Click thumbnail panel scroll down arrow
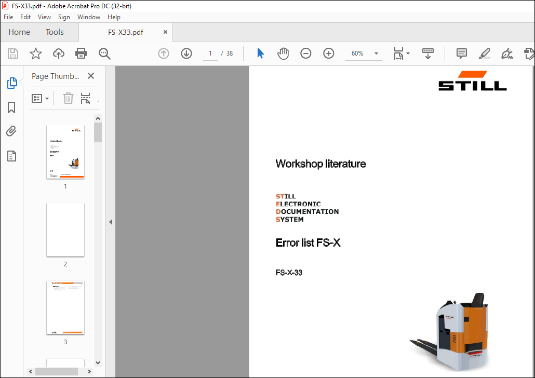Viewport: 535px width, 378px height. [x=98, y=362]
